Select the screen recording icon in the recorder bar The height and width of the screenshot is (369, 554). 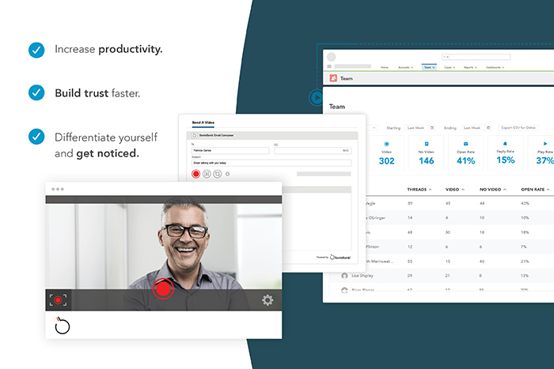tap(58, 300)
